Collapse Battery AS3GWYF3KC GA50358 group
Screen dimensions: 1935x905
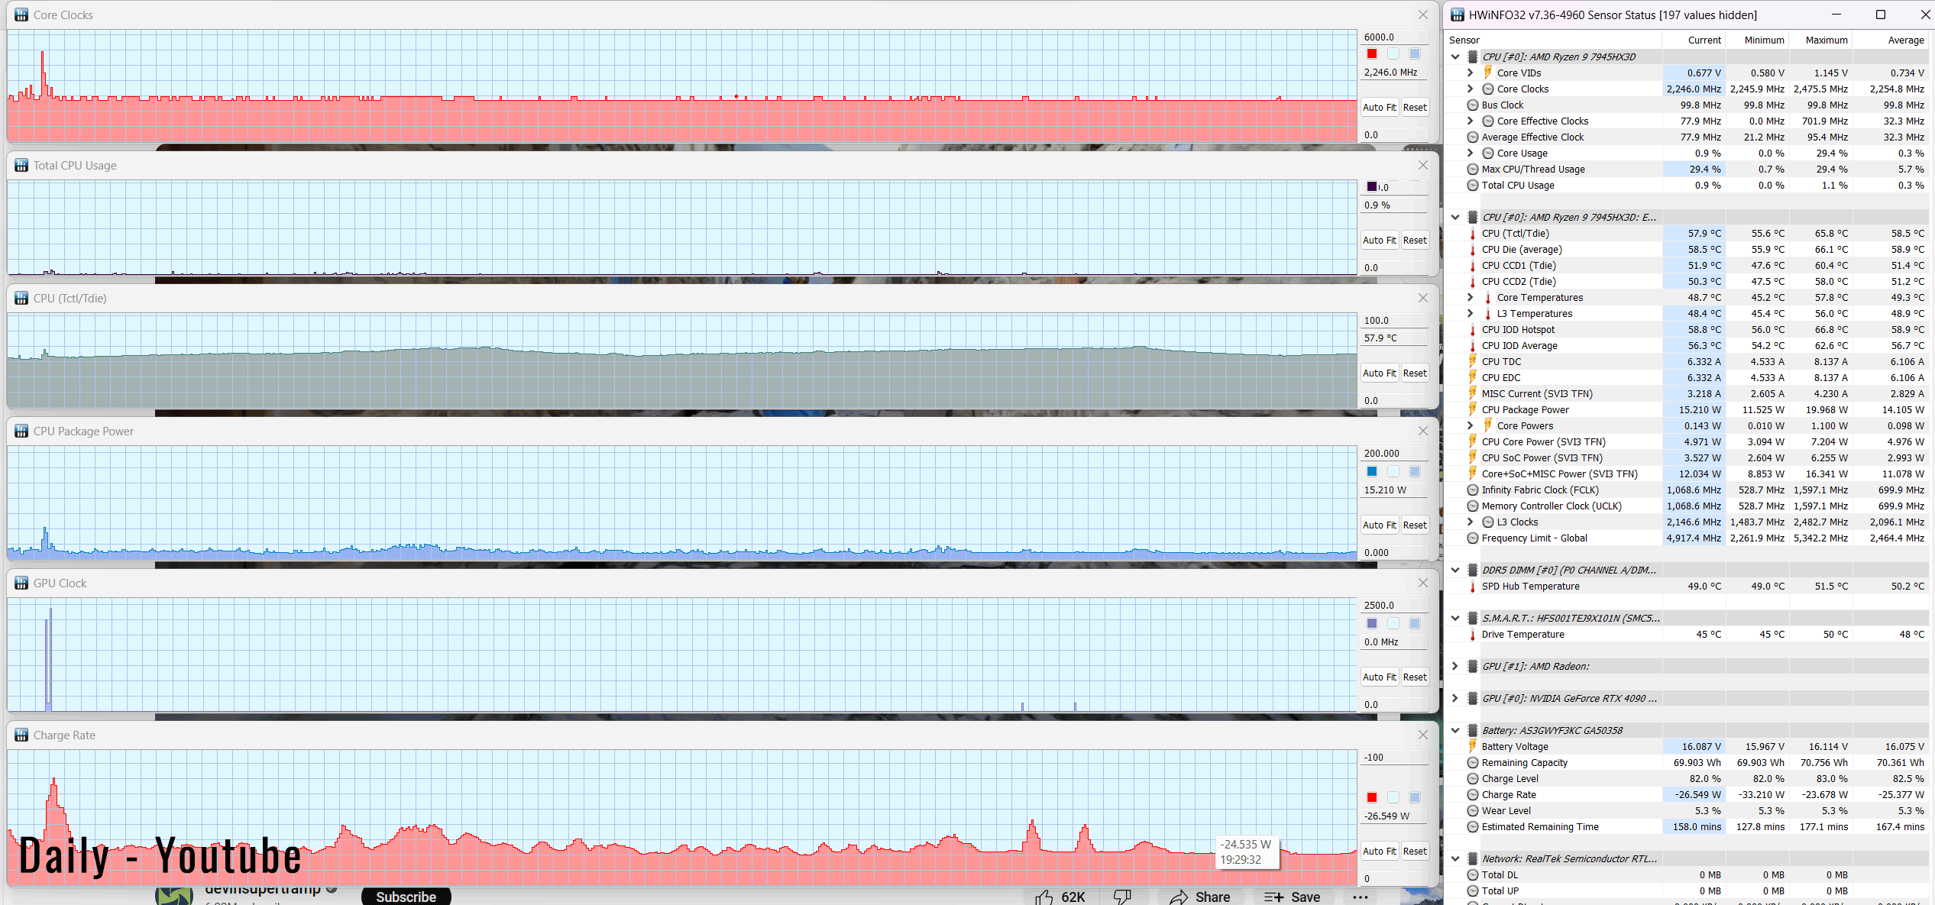[1455, 730]
